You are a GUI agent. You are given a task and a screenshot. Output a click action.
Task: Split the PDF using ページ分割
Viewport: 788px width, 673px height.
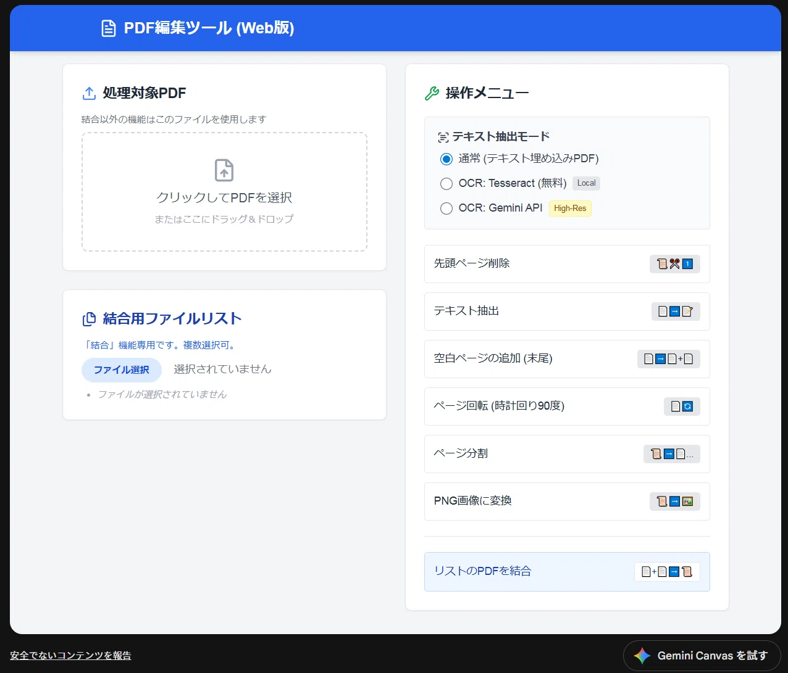567,454
